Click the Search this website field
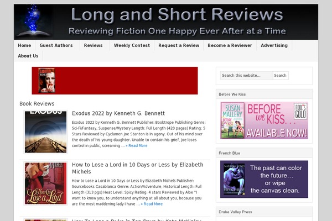Image resolution: width=332 pixels, height=221 pixels. click(x=246, y=76)
